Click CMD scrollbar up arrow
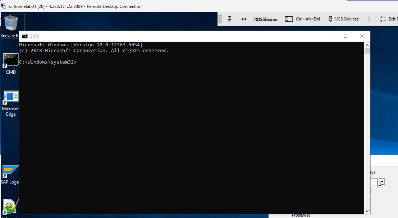This screenshot has width=398, height=218. pos(367,45)
